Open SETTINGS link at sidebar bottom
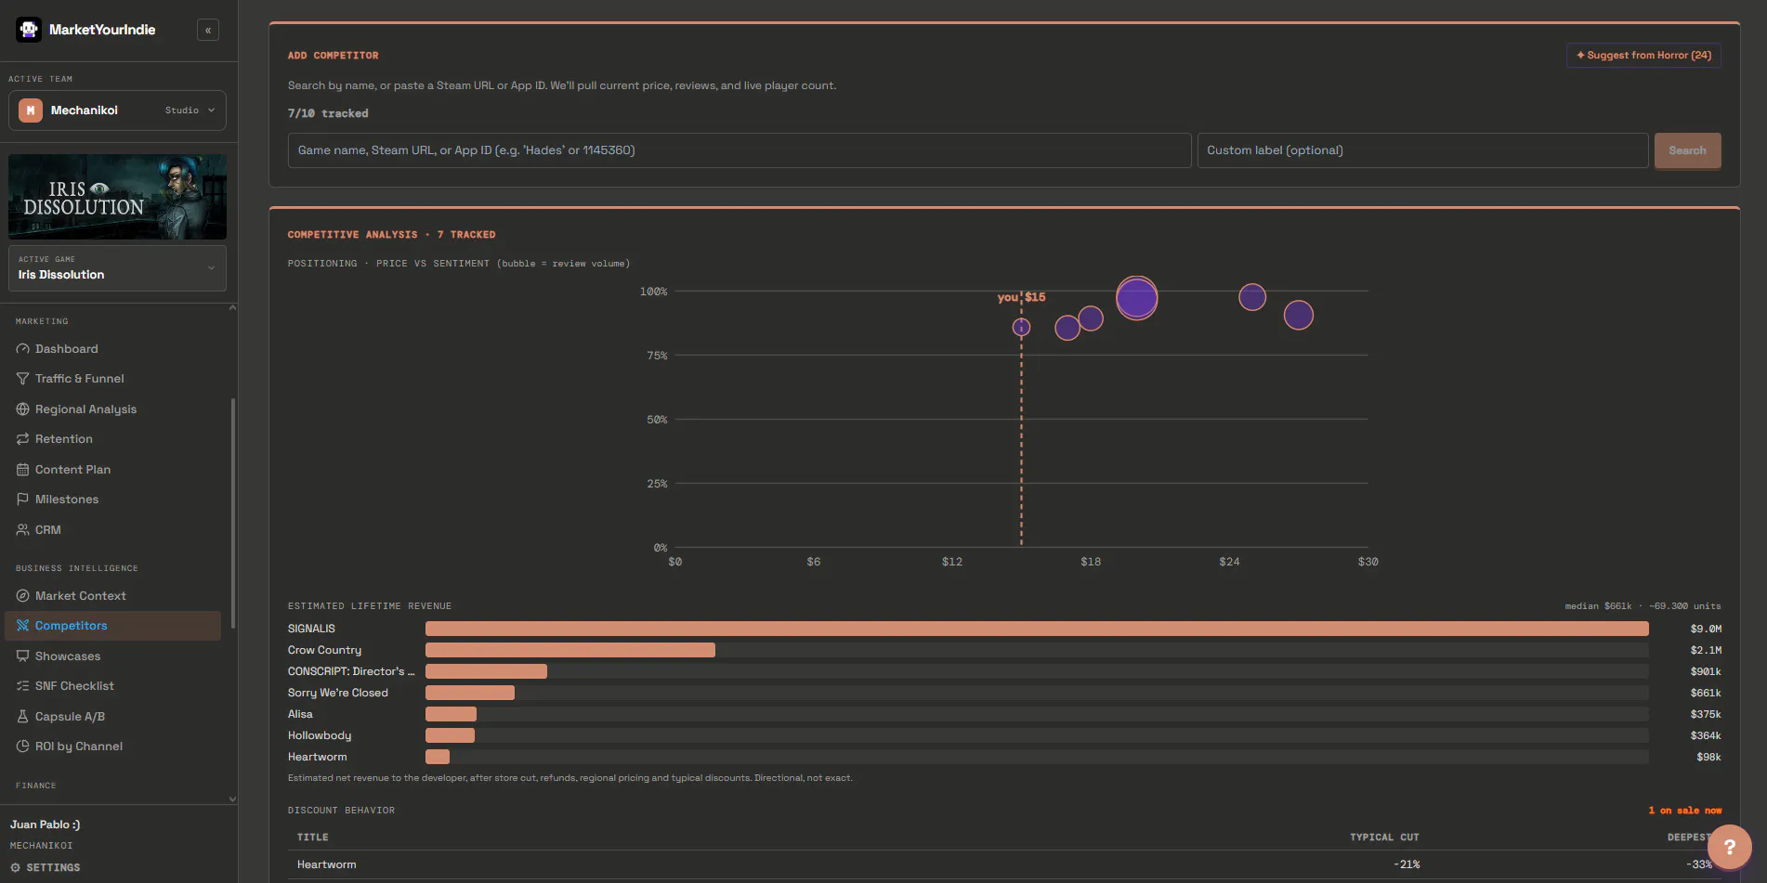The width and height of the screenshot is (1767, 883). click(46, 868)
